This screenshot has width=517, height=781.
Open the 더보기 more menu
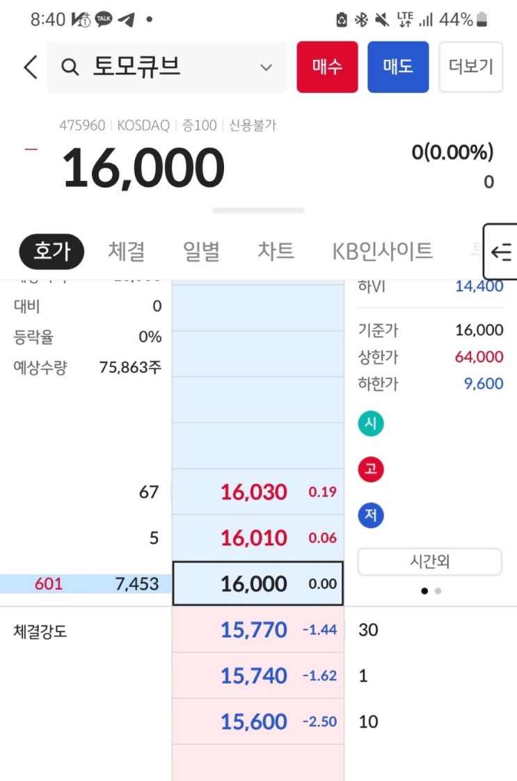click(x=470, y=67)
